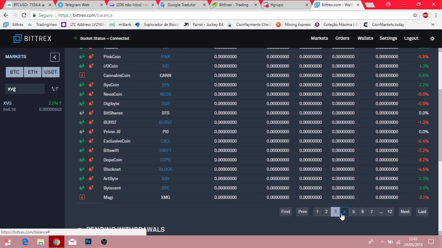Select the ETH market filter
This screenshot has height=248, width=442.
click(x=32, y=72)
